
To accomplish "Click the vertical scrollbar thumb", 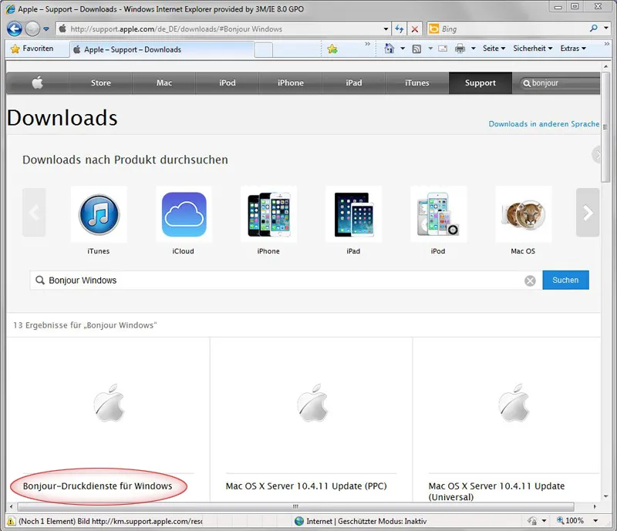I will coord(605,126).
